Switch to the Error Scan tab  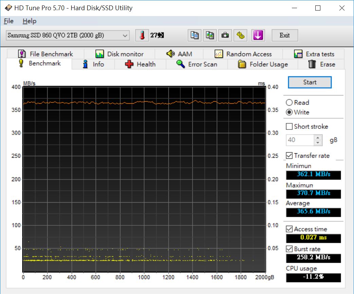197,64
